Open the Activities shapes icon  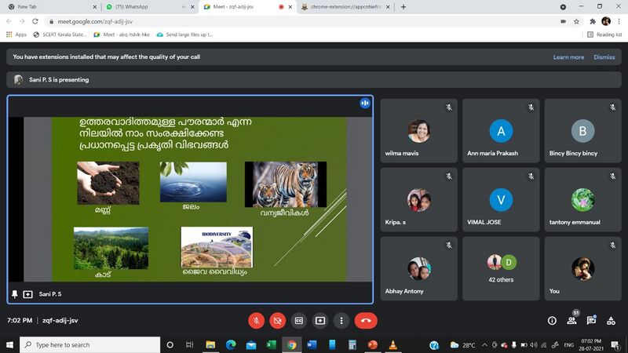pos(611,320)
